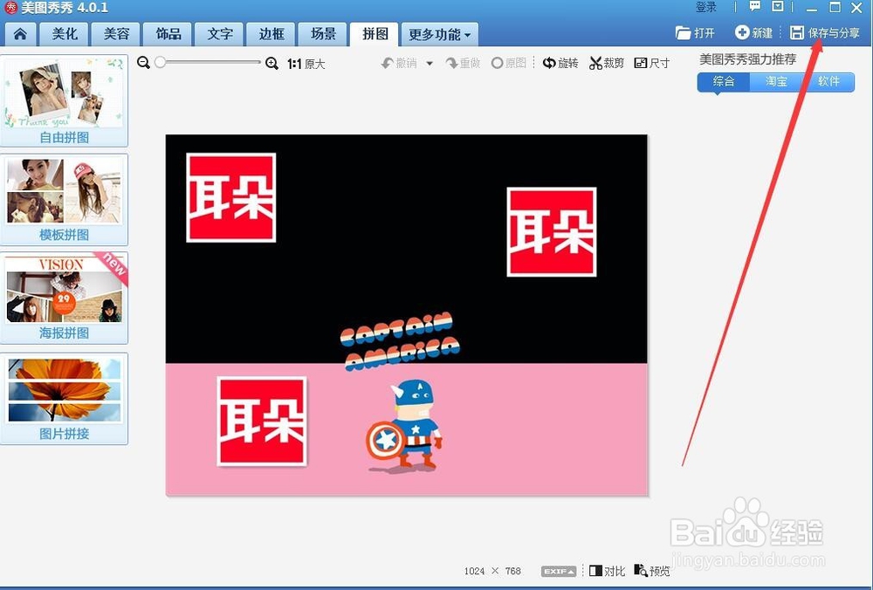
Task: Click the 美图秀秀强力推荐 heading
Action: [748, 59]
